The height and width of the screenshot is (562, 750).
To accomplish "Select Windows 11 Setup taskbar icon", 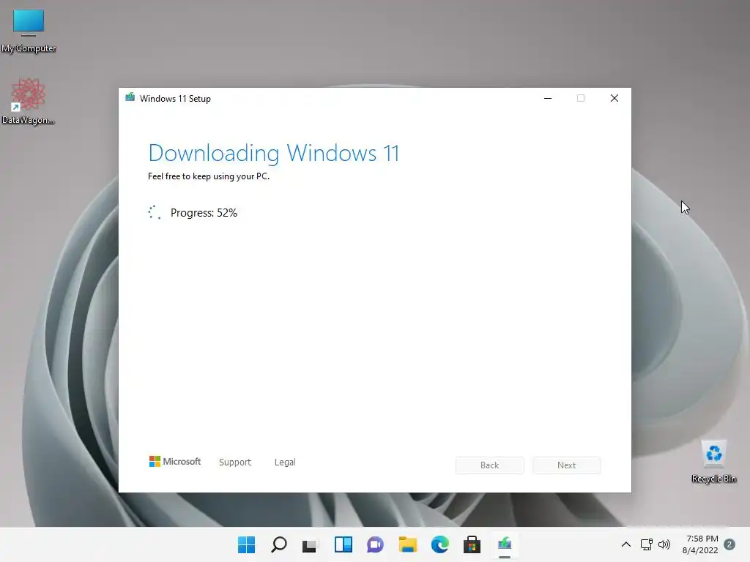I will click(x=504, y=544).
